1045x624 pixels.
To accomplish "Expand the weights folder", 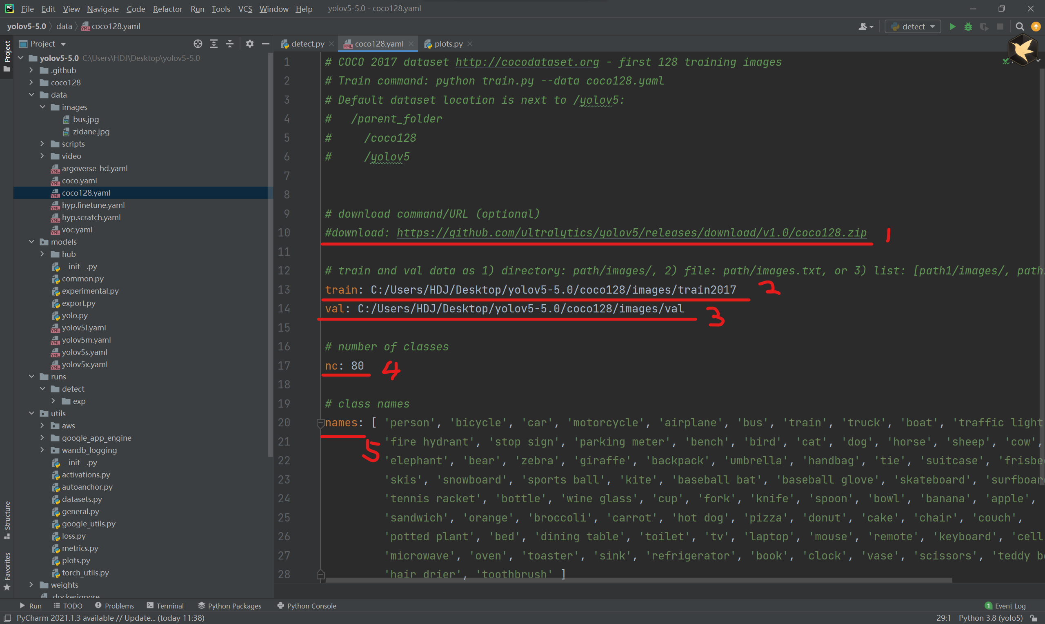I will tap(31, 585).
